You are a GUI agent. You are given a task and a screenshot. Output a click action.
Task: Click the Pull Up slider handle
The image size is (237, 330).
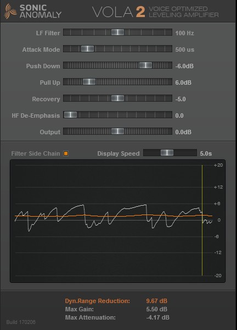(89, 81)
